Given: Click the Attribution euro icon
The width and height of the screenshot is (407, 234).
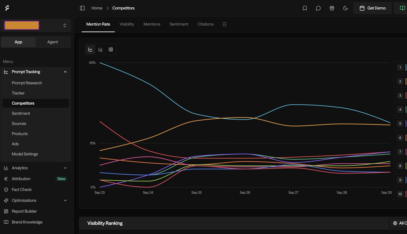Looking at the screenshot, I should pos(6,179).
